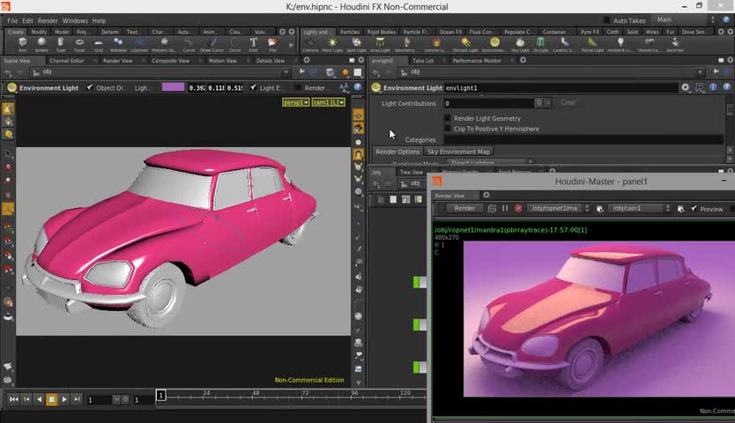This screenshot has width=735, height=423.
Task: Open the cam1 camera dropdown
Action: 328,102
